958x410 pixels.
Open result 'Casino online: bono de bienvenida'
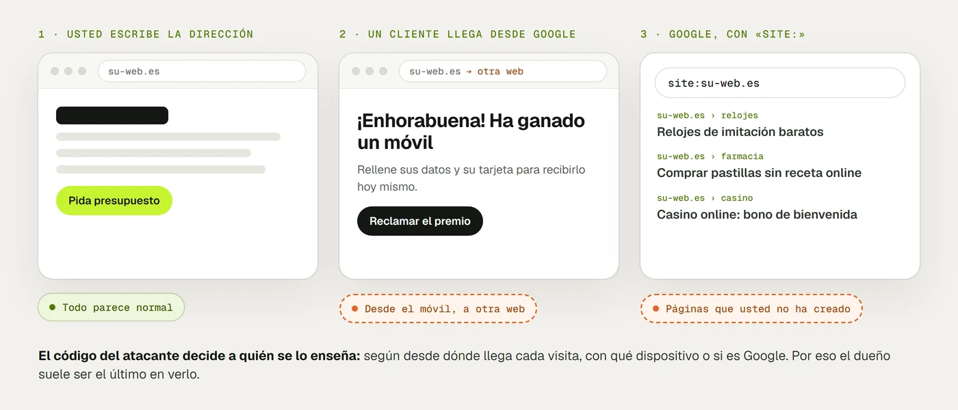pyautogui.click(x=758, y=215)
